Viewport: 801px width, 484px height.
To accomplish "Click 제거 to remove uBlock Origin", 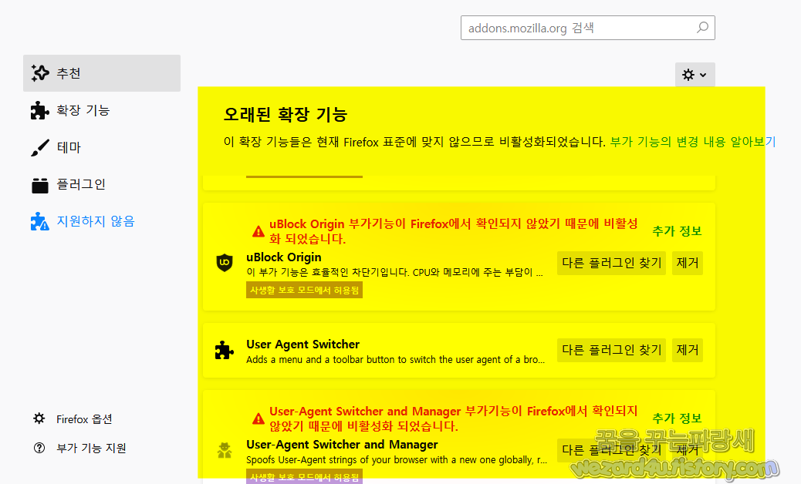I will 687,263.
